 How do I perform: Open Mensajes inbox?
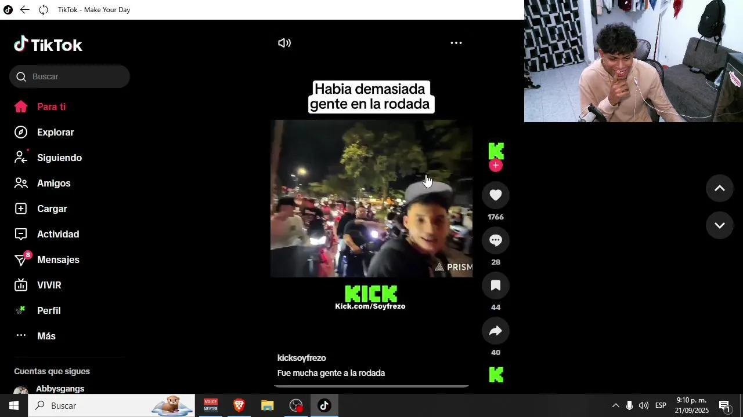[x=58, y=259]
